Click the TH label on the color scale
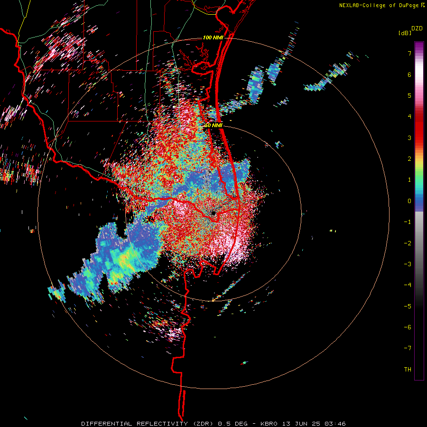The width and height of the screenshot is (427, 427). pos(408,369)
